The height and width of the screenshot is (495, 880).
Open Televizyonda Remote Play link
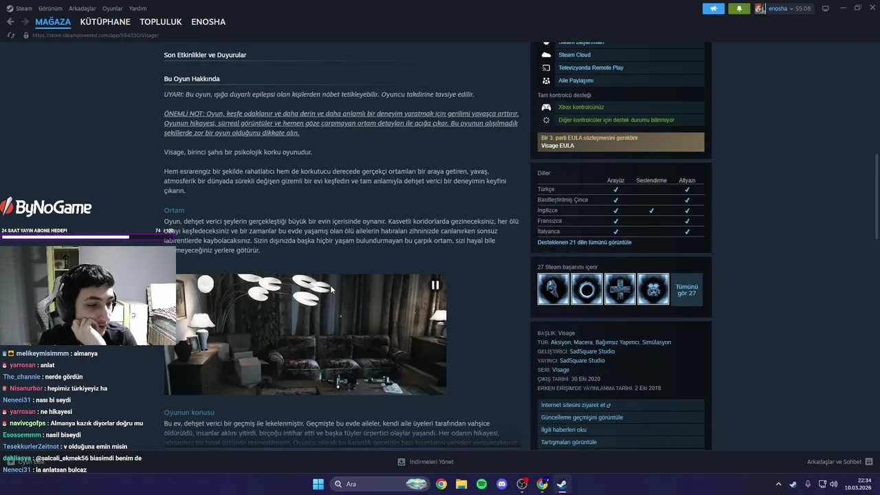tap(591, 68)
